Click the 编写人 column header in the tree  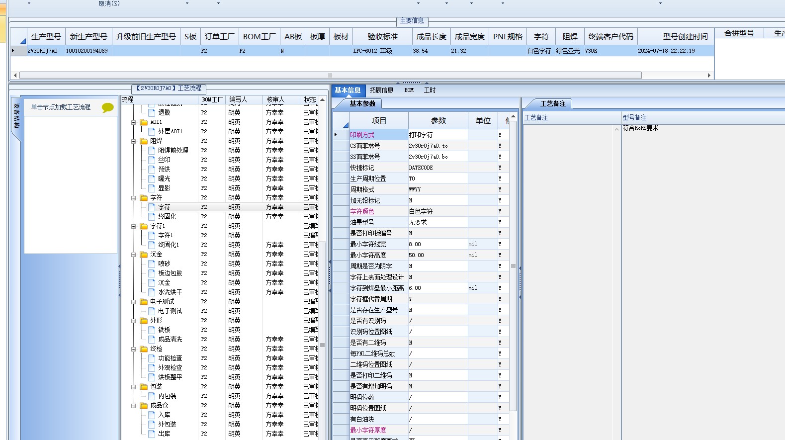pos(244,100)
